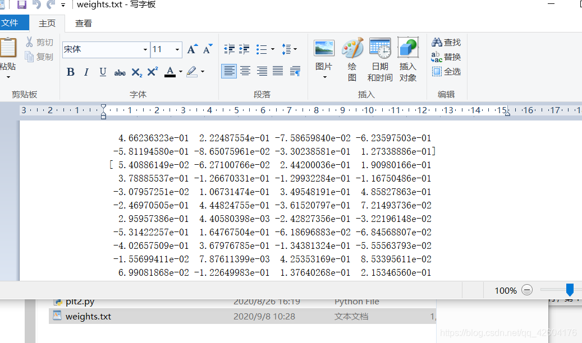The image size is (582, 343).
Task: Toggle italic formatting
Action: 86,72
